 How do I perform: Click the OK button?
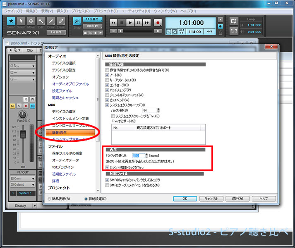(185, 198)
